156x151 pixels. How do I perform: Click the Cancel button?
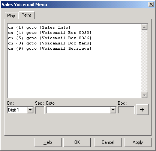coord(108,142)
